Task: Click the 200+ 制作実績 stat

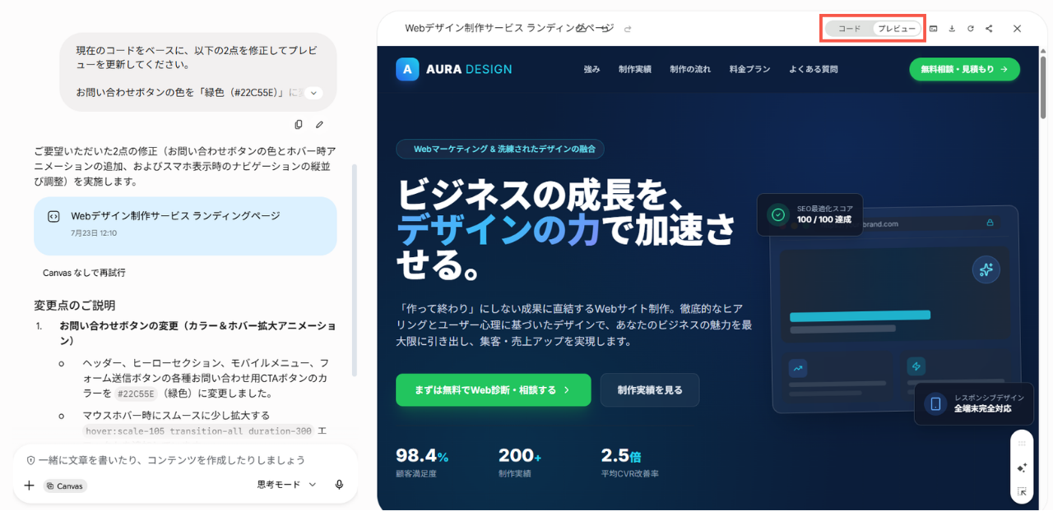Action: click(x=520, y=463)
